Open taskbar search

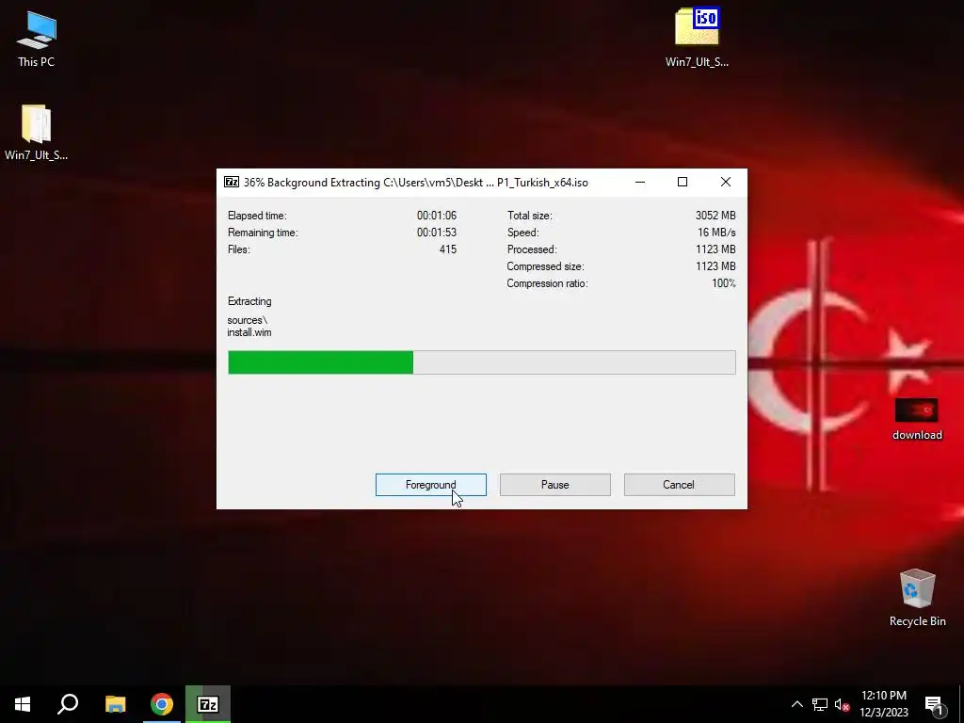[68, 704]
